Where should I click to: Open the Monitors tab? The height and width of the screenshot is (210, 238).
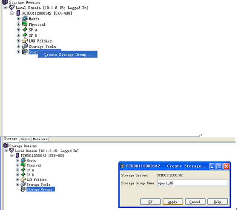(40, 139)
